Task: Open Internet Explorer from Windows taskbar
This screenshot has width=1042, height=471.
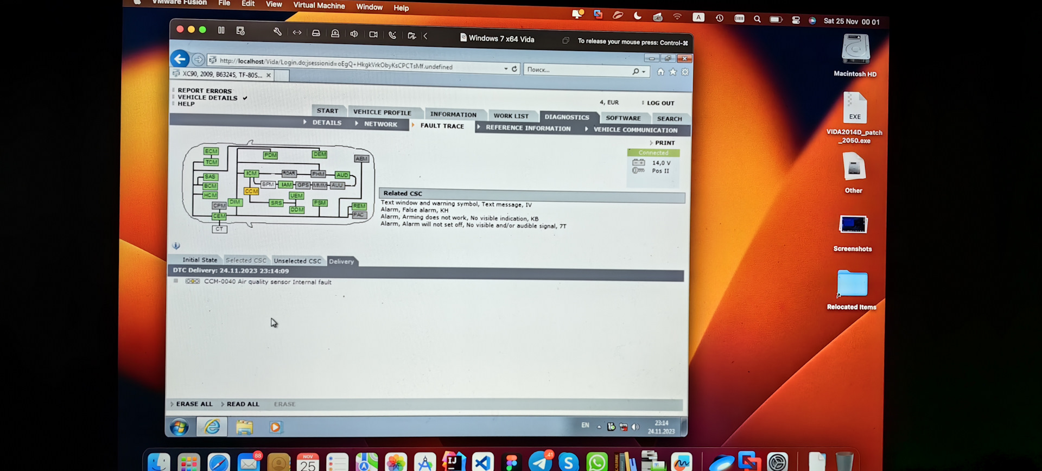Action: point(212,427)
